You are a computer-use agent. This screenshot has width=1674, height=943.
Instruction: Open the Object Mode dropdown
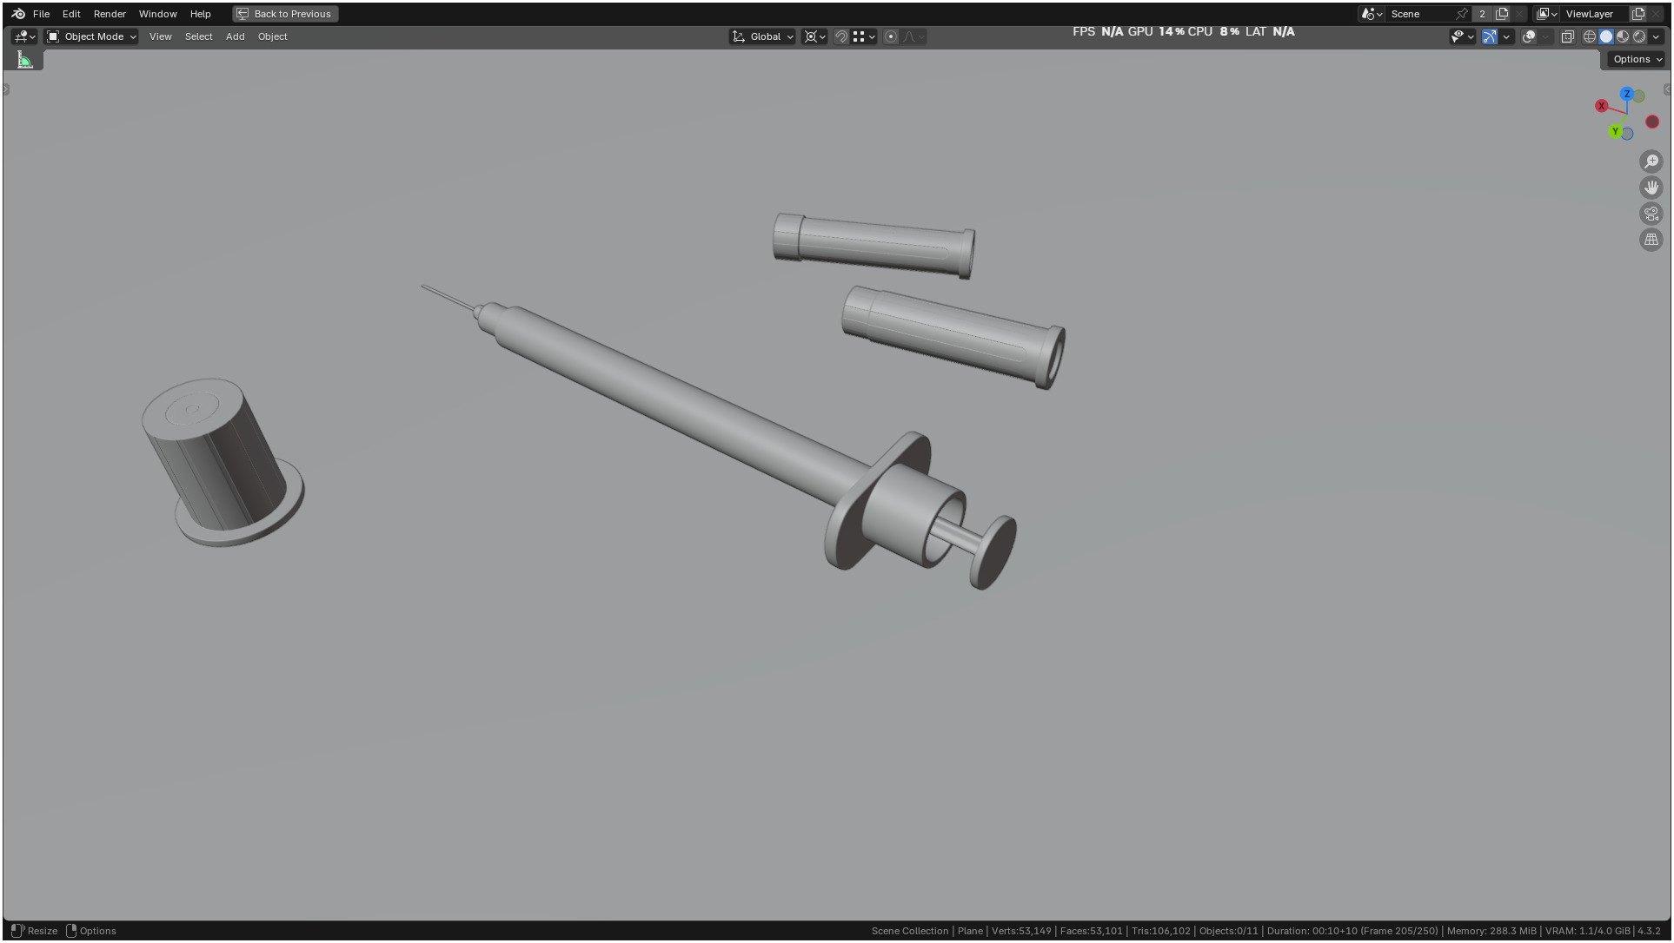pos(91,36)
